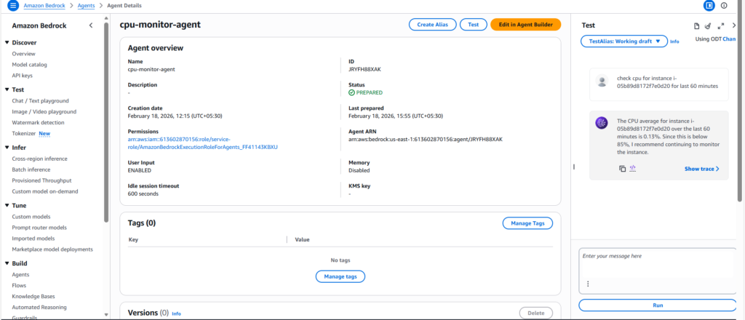Screen dimensions: 745x320
Task: Collapse the Discover section
Action: point(7,42)
